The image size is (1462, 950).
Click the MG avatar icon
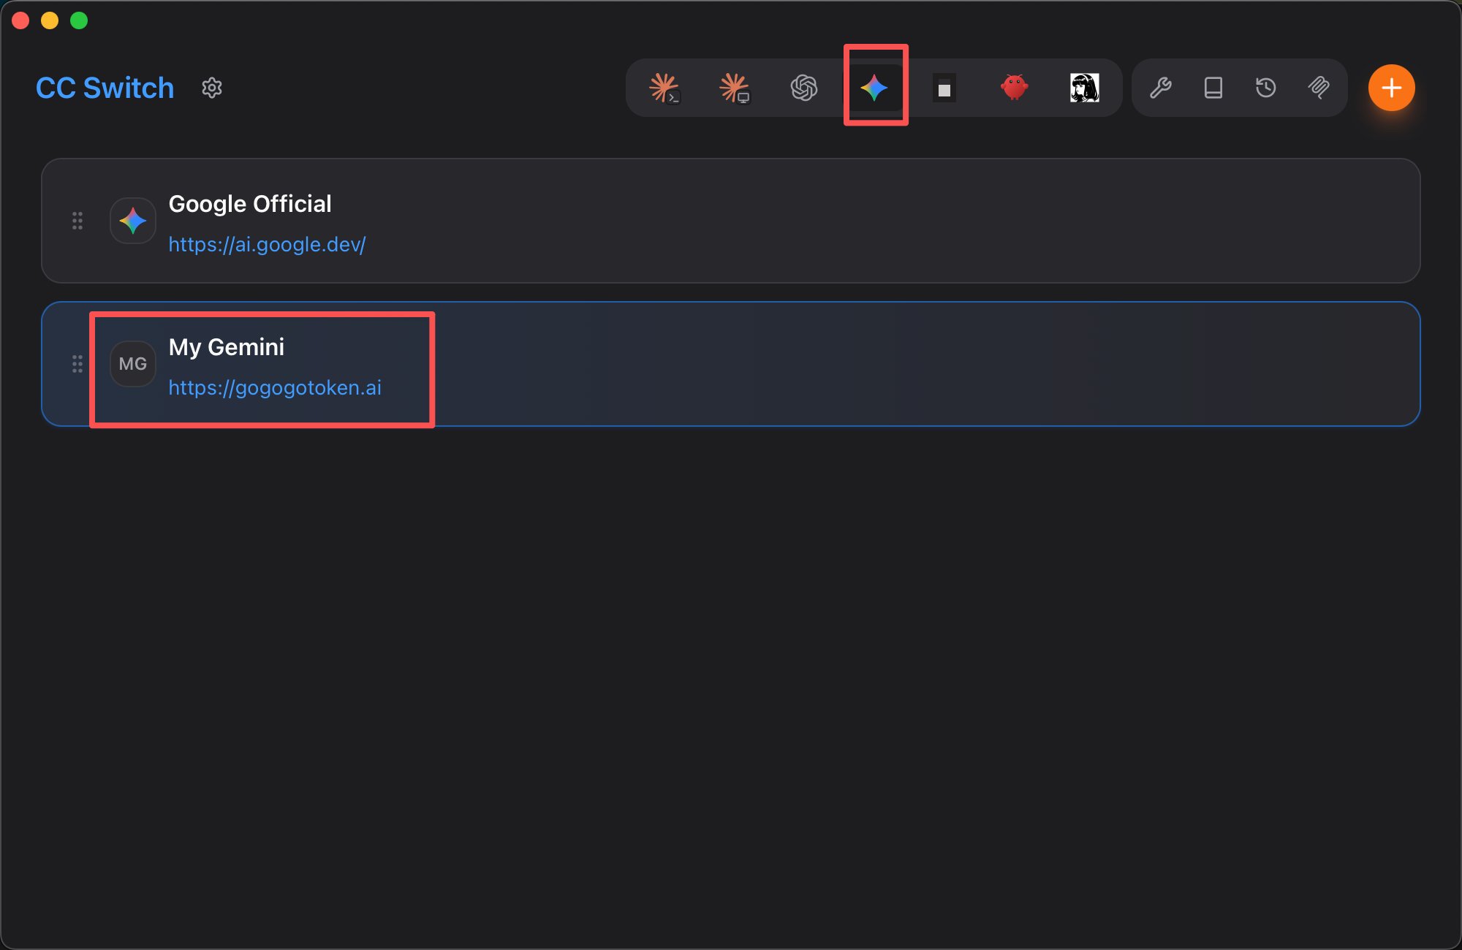pyautogui.click(x=133, y=364)
